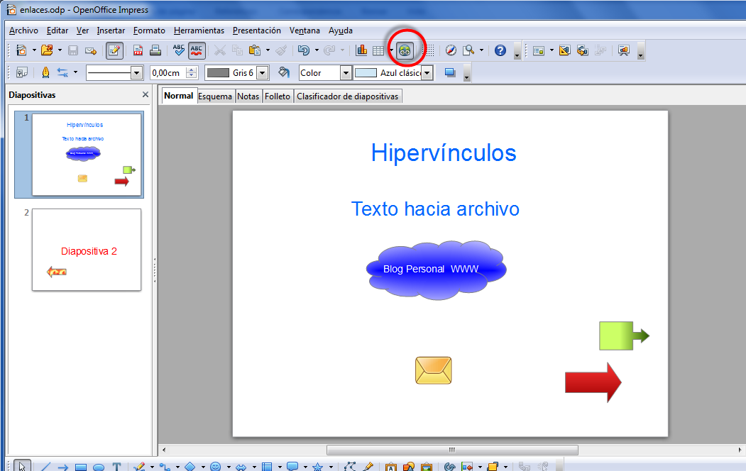This screenshot has height=471, width=746.
Task: Click the Texto hacia archivo link
Action: [x=435, y=209]
